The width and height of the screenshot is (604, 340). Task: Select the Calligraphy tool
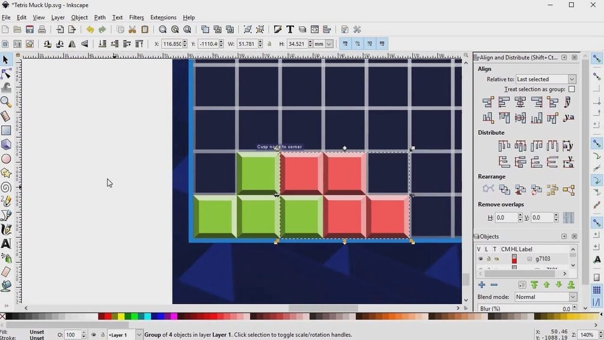(6, 229)
